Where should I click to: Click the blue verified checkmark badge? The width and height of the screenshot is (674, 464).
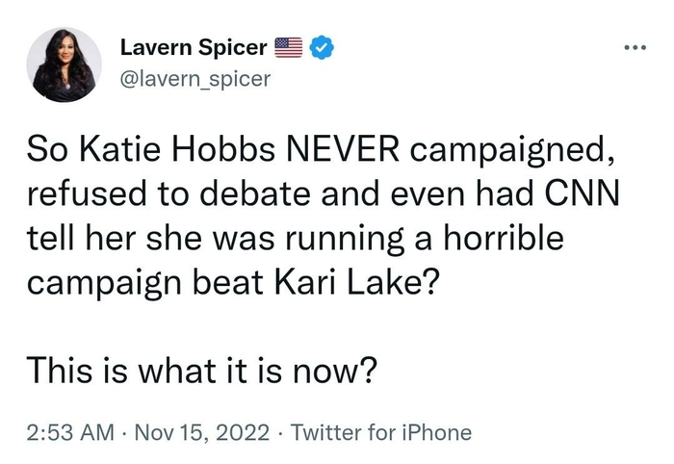[x=324, y=47]
